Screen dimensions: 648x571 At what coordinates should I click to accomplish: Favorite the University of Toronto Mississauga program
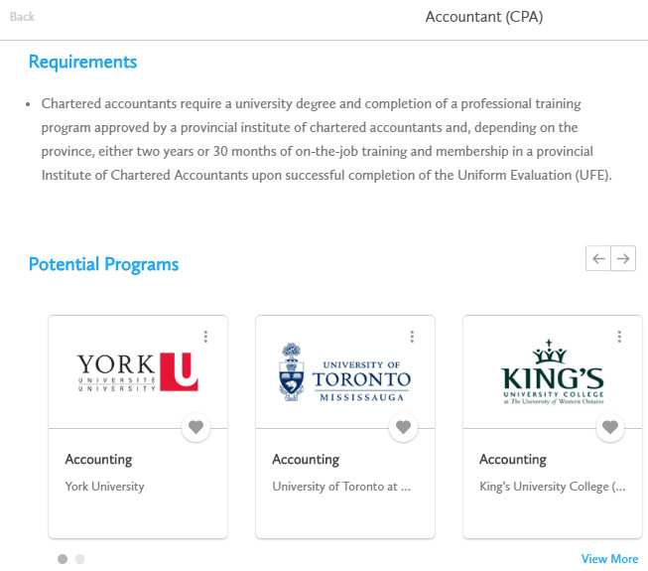403,427
